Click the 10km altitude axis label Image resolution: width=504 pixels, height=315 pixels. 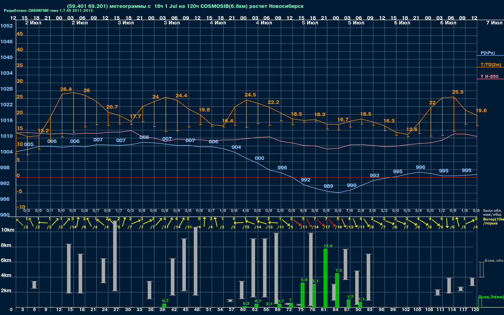[x=7, y=230]
